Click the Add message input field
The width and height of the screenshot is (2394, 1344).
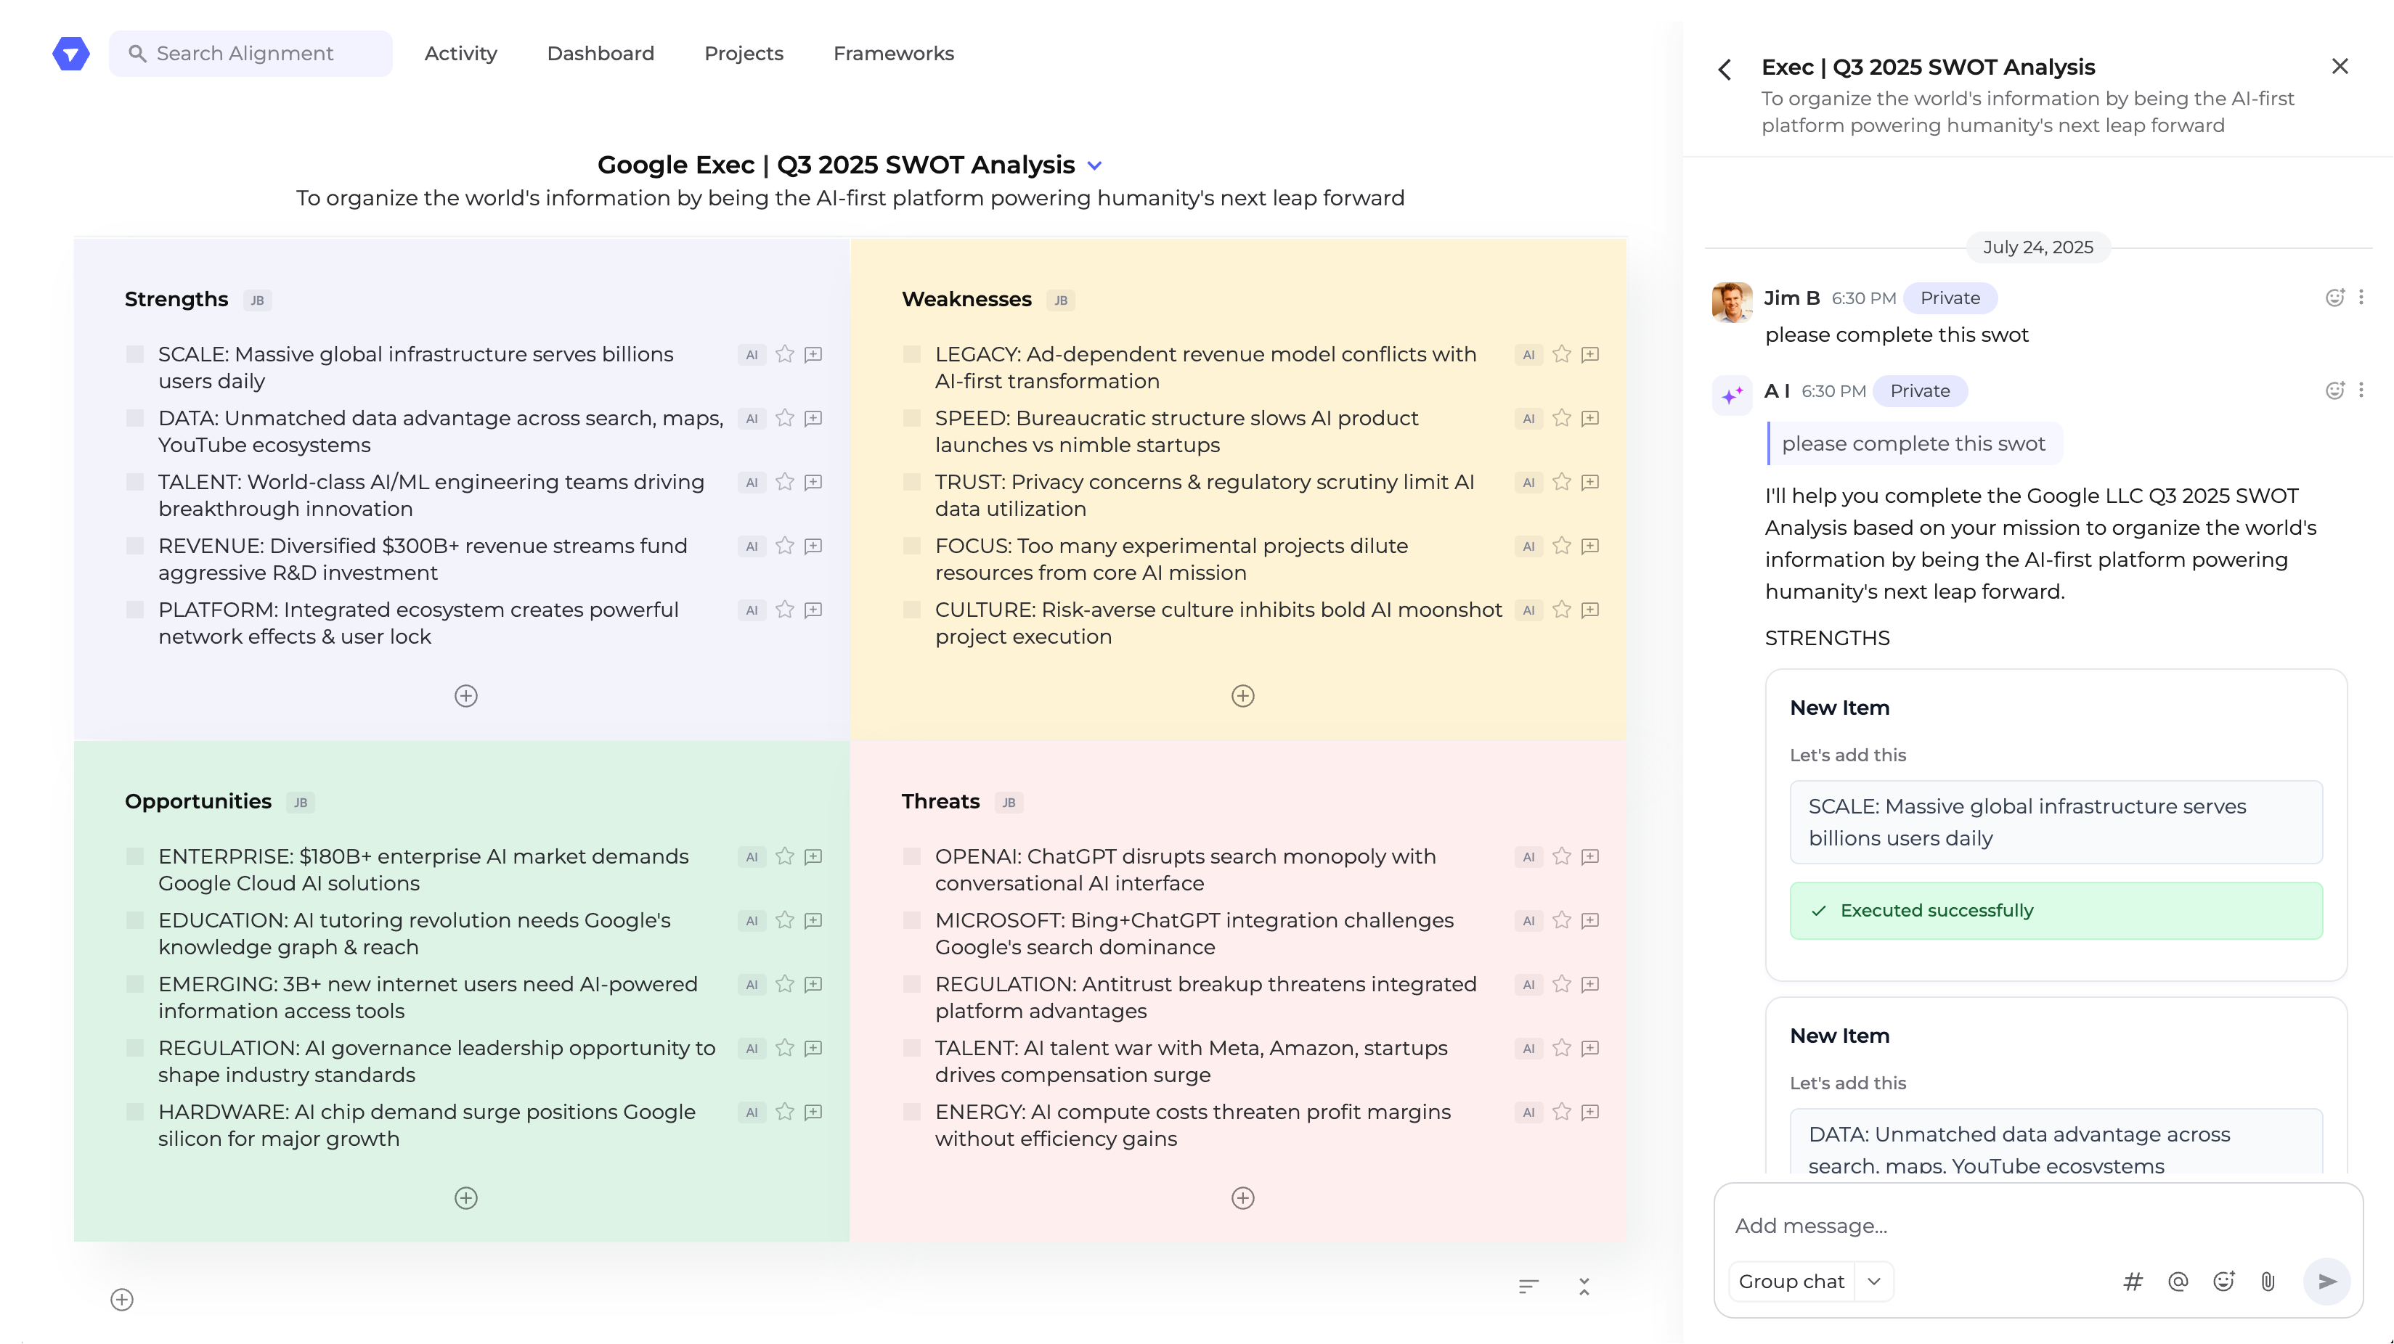pyautogui.click(x=1952, y=1226)
